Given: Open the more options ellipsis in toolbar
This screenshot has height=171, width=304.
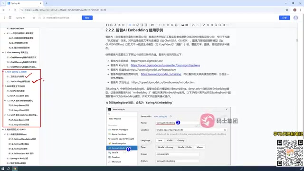Looking at the screenshot, I should [228, 25].
